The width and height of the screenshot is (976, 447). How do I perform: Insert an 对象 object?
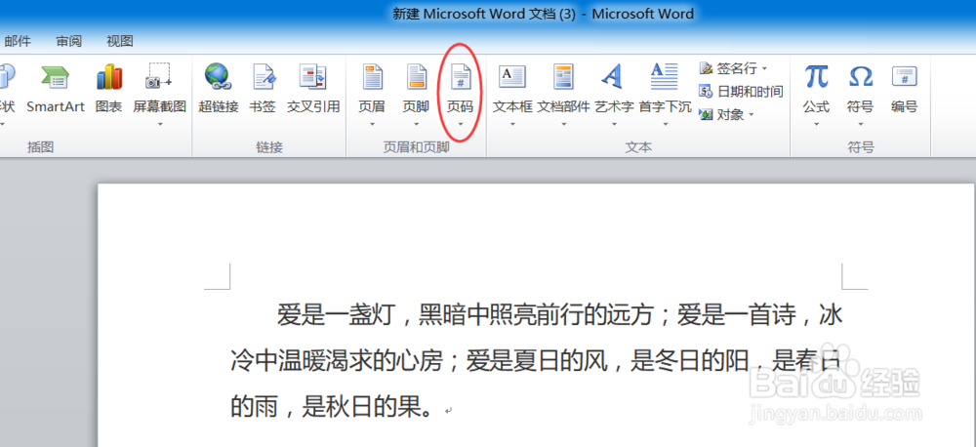point(726,114)
